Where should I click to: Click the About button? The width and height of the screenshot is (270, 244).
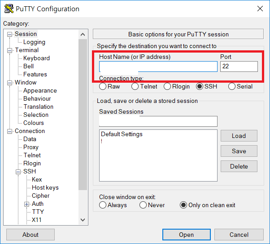[x=30, y=235]
